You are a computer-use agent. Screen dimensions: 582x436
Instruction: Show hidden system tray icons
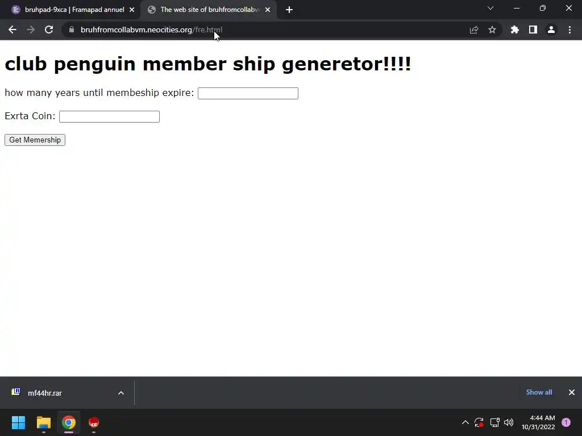coord(465,422)
